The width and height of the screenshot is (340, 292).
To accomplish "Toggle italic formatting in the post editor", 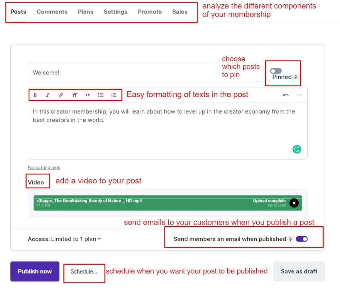I will [48, 95].
